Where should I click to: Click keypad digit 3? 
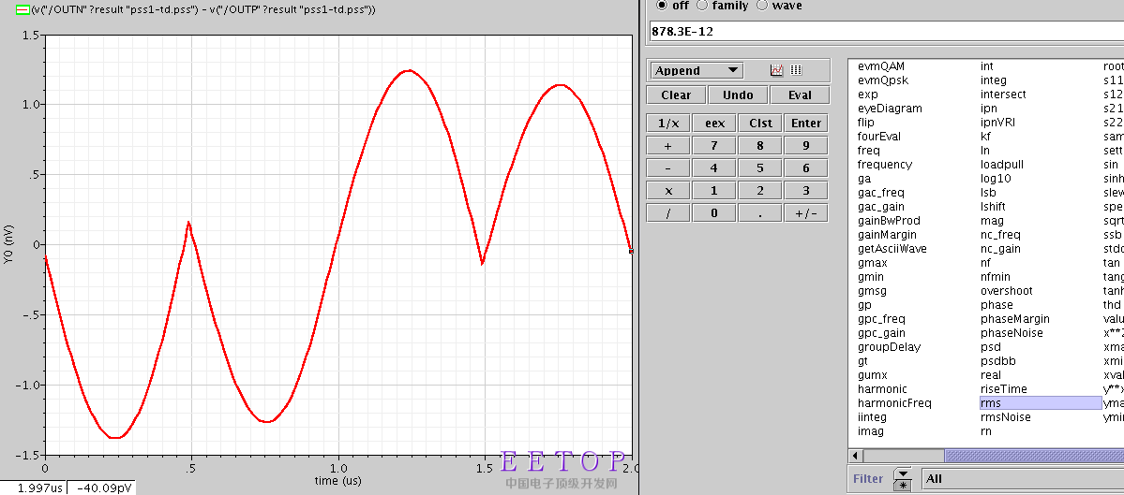pos(805,191)
